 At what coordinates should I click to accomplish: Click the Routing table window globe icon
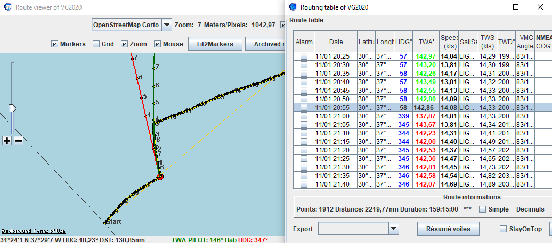click(293, 7)
